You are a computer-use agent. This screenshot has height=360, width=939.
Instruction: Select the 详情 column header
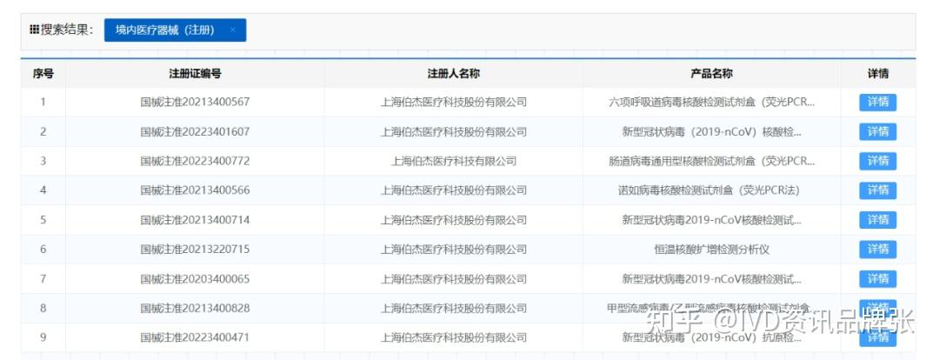(878, 74)
